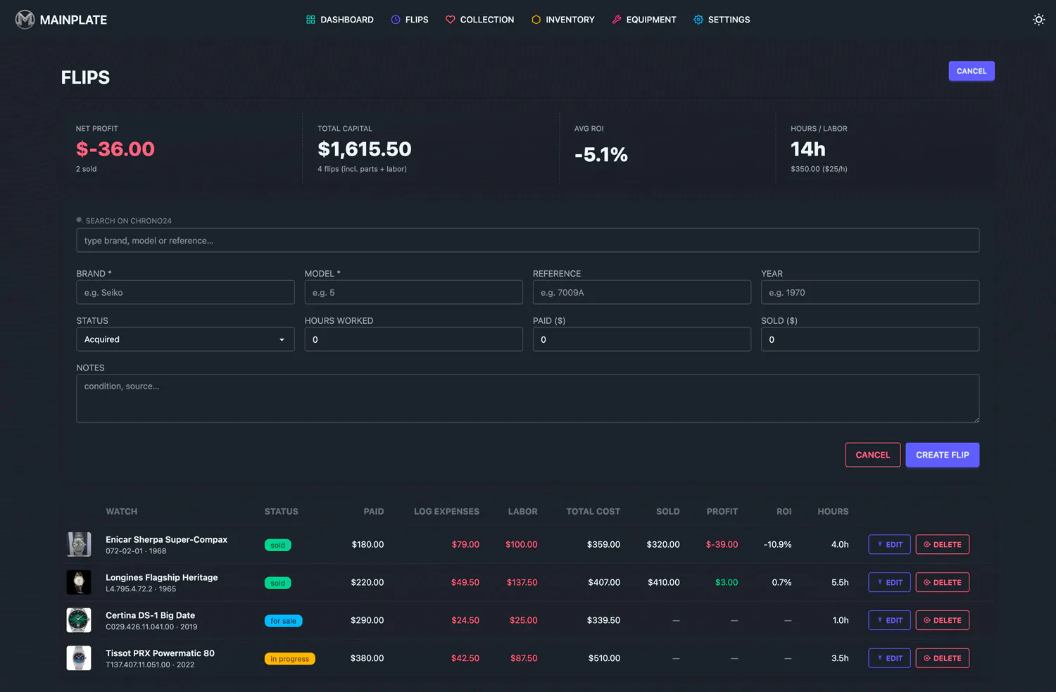The width and height of the screenshot is (1056, 692).
Task: Expand the Status dropdown showing Acquired
Action: [x=185, y=339]
